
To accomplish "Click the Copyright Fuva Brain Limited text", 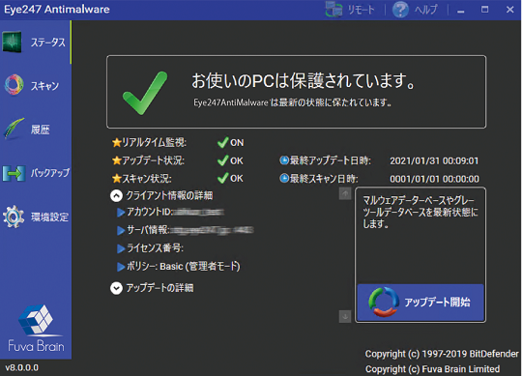I will tap(432, 369).
